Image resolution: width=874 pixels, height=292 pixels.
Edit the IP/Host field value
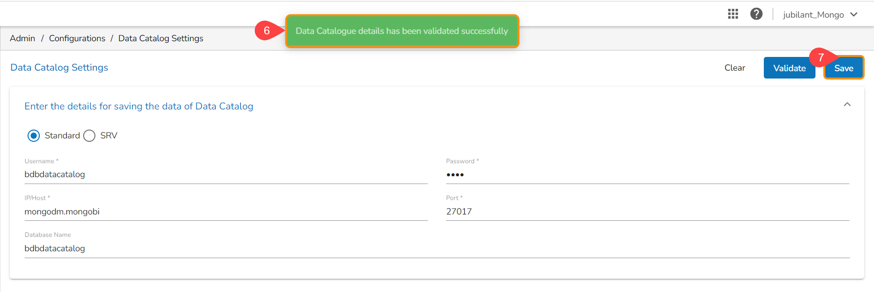(x=226, y=212)
